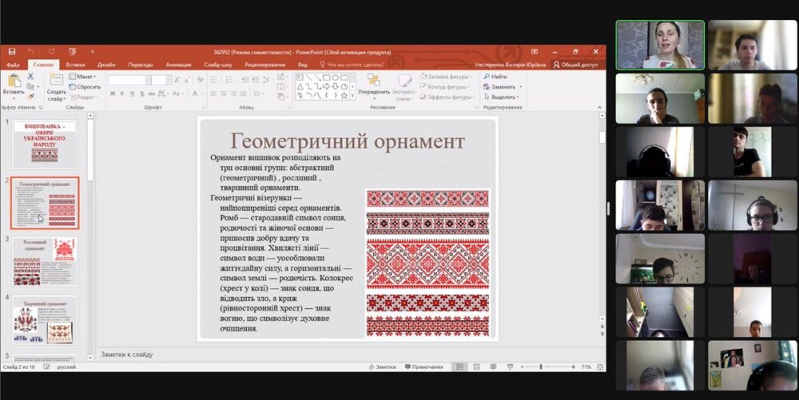The image size is (799, 400).
Task: Insert a right arrow shape from the gallery
Action: click(326, 86)
